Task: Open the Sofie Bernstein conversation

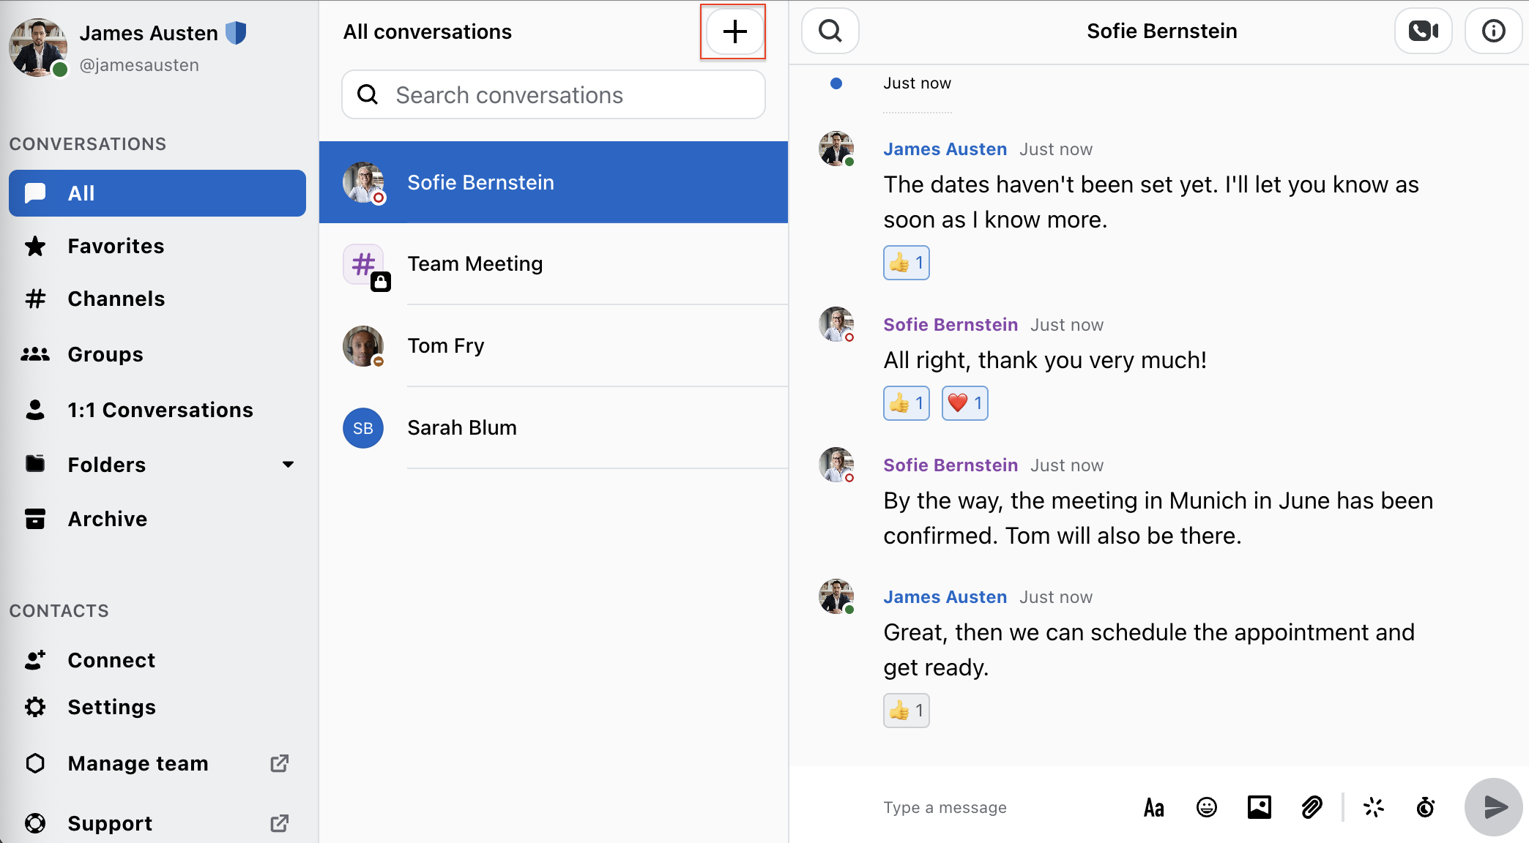Action: [x=554, y=182]
